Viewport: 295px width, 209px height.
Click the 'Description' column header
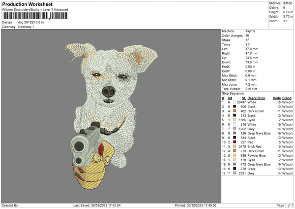[x=256, y=98]
